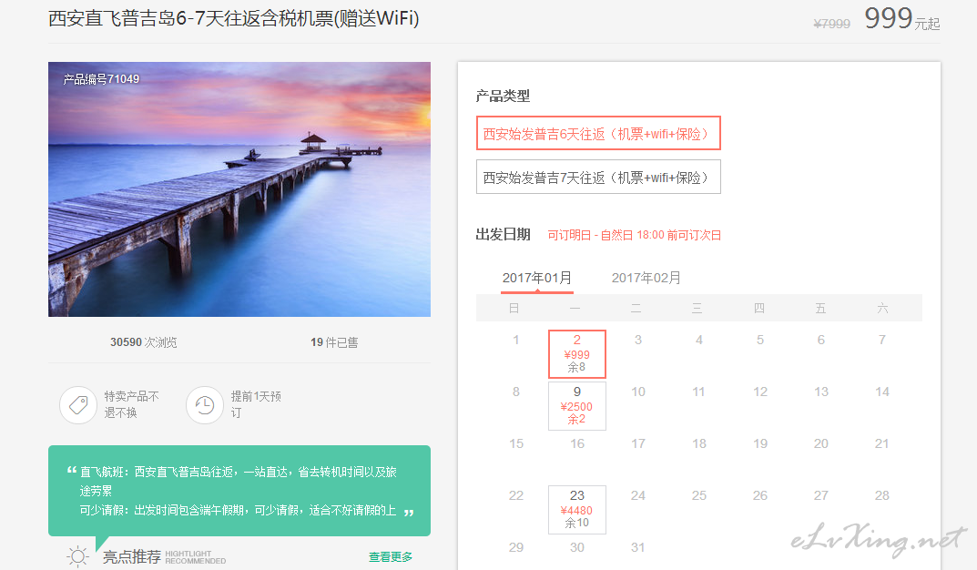The image size is (977, 570).
Task: Click calendar date 5
Action: (759, 340)
